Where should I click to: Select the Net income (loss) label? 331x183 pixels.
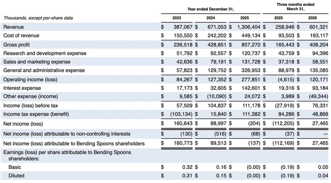coord(23,124)
